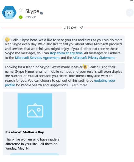Click the faded round button at top right

(129, 13)
